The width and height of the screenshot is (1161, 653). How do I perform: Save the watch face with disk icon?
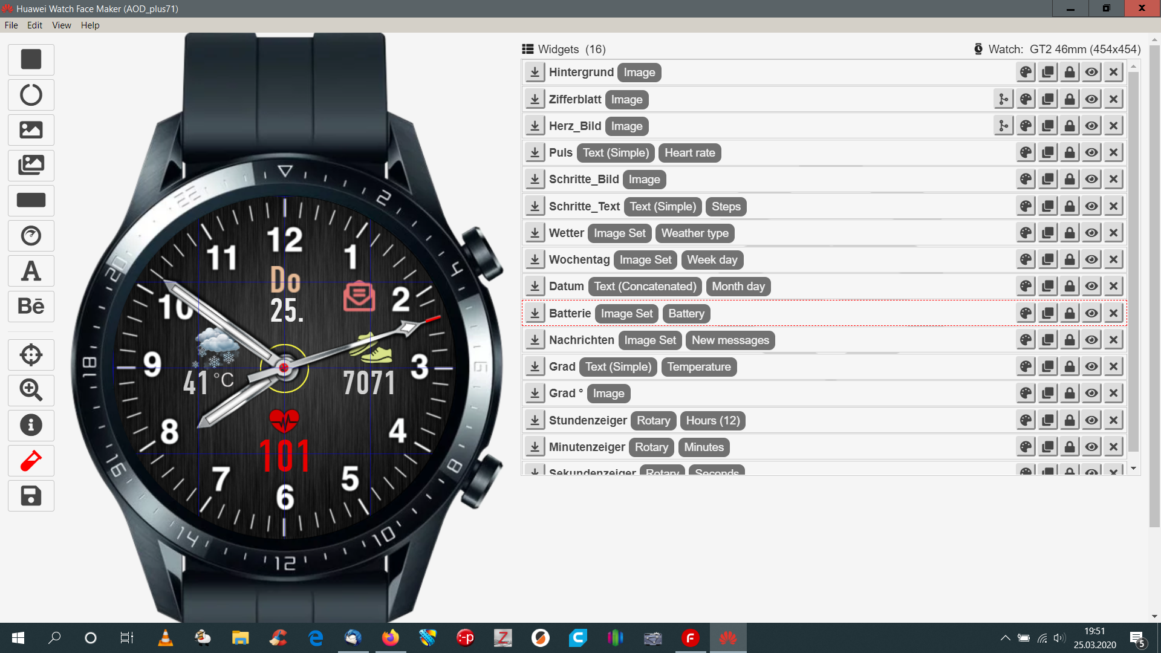(x=31, y=496)
